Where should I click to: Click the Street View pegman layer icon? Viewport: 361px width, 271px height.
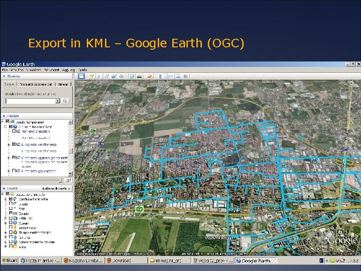click(15, 228)
